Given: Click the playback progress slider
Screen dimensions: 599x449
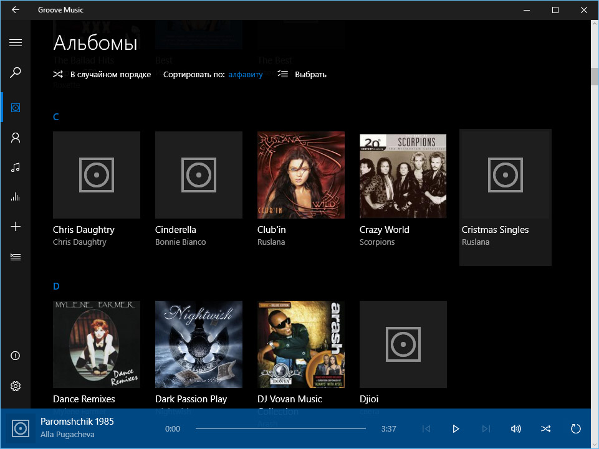Looking at the screenshot, I should point(280,428).
